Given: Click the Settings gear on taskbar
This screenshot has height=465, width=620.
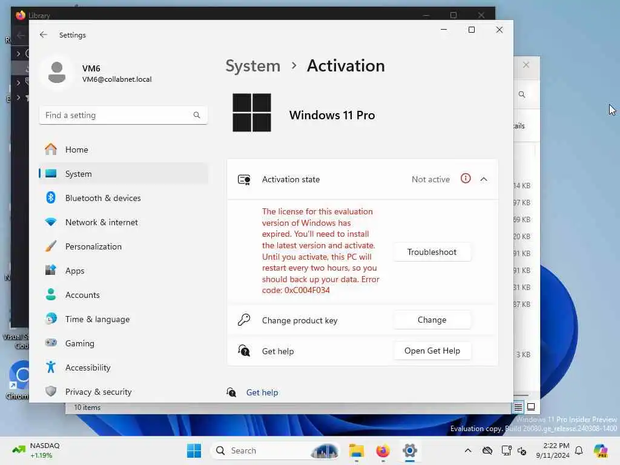Looking at the screenshot, I should pyautogui.click(x=410, y=450).
